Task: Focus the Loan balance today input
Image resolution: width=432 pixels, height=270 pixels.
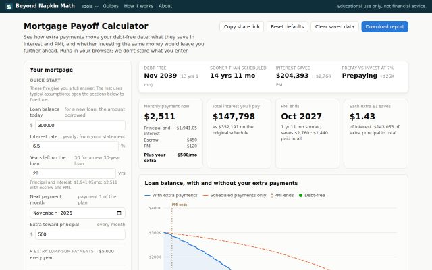Action: coord(80,125)
